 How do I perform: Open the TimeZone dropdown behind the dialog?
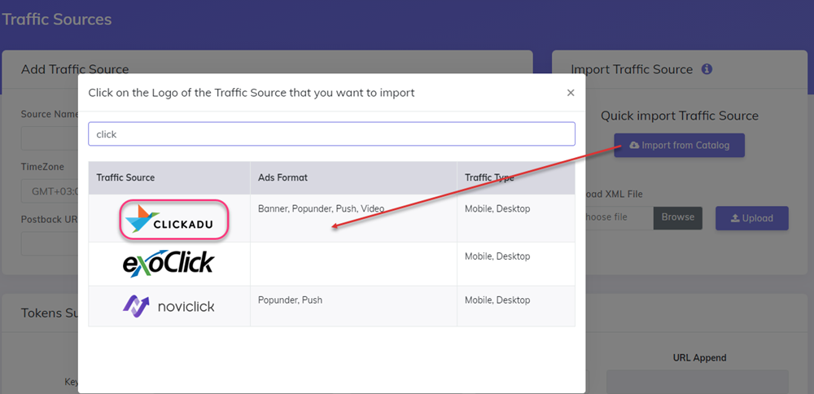coord(50,191)
